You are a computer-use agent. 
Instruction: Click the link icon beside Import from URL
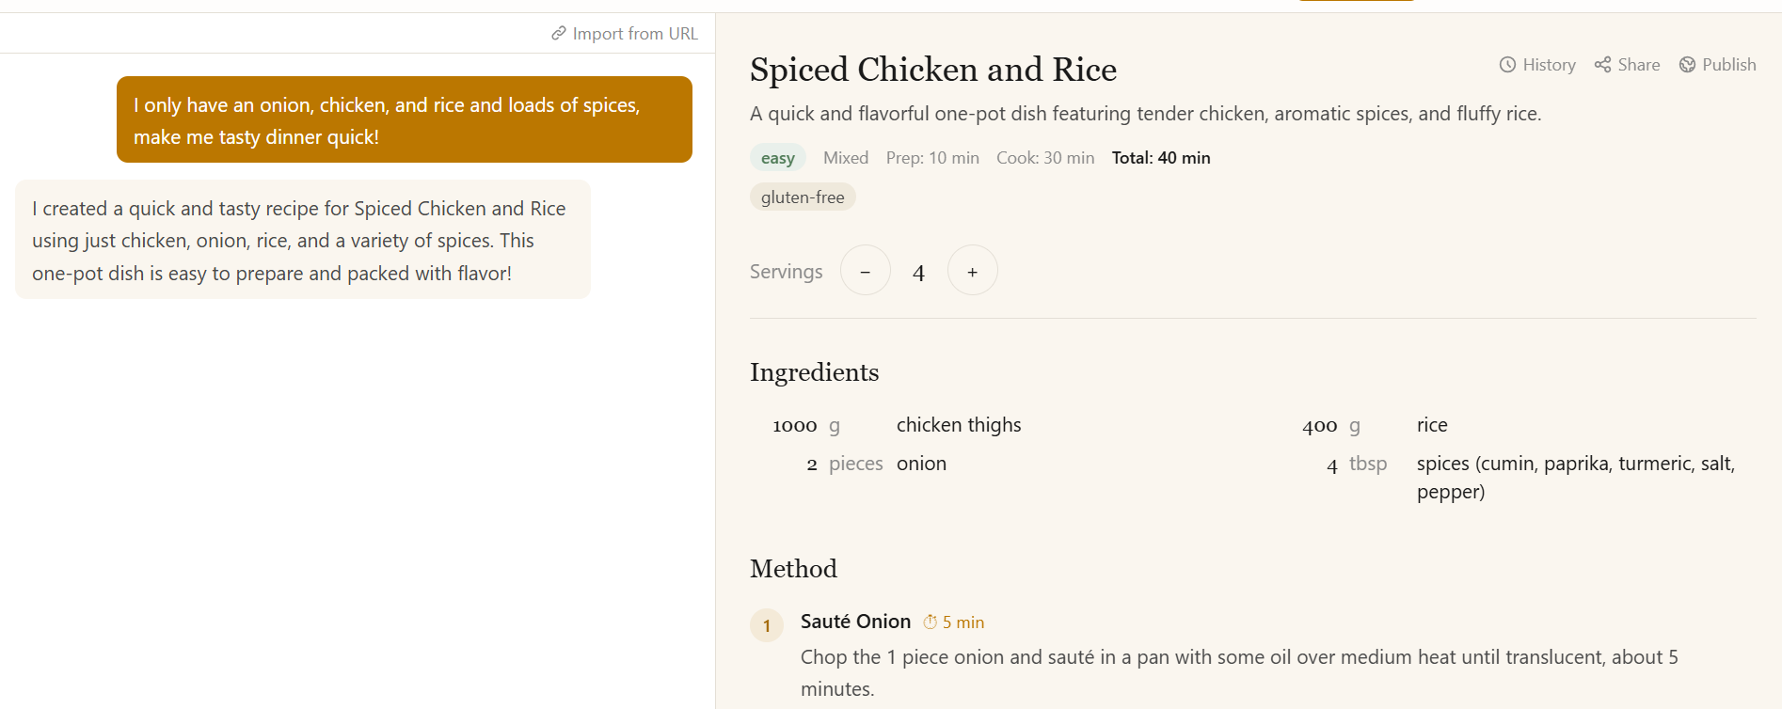[557, 33]
